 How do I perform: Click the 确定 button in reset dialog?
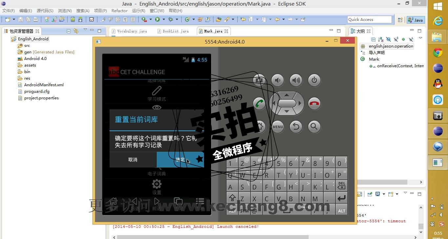pos(180,160)
